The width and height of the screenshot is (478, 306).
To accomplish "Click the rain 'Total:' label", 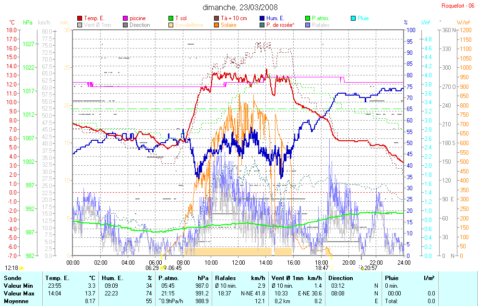I will pyautogui.click(x=391, y=301).
